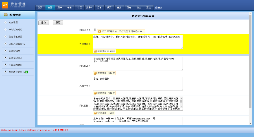Open 一句话滚动栏 in the sidebar
The image size is (254, 137).
(x=16, y=29)
